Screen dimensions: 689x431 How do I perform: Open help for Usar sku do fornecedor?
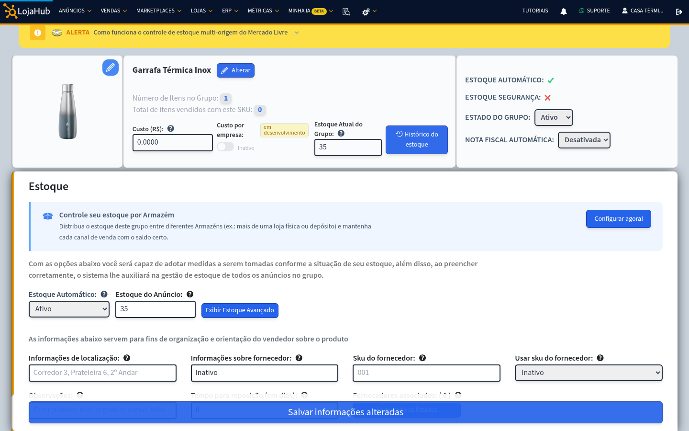pyautogui.click(x=600, y=358)
